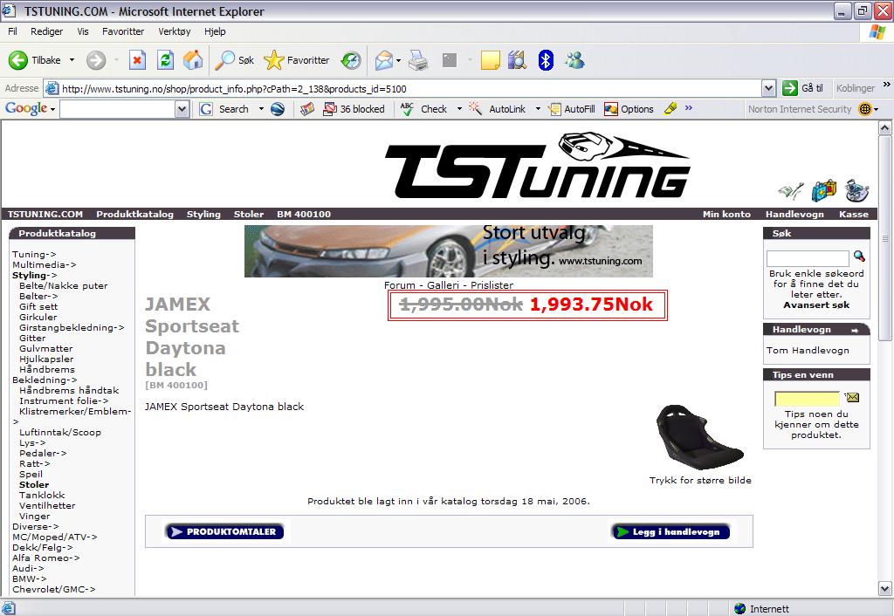Open the Rediger menu
The width and height of the screenshot is (894, 616).
[47, 31]
